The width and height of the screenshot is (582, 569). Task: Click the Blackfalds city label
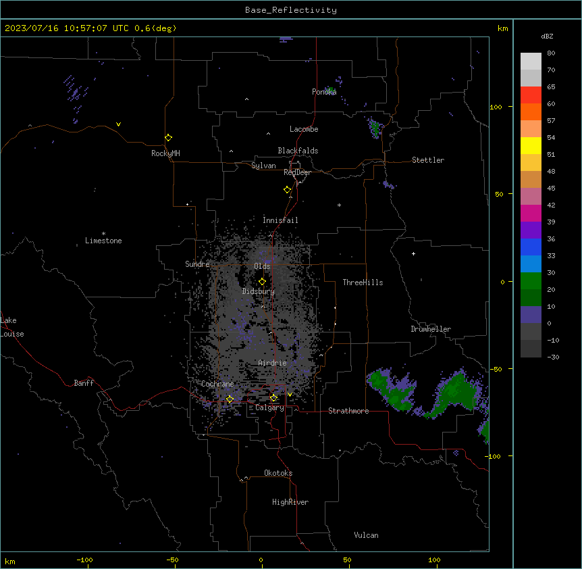(298, 151)
